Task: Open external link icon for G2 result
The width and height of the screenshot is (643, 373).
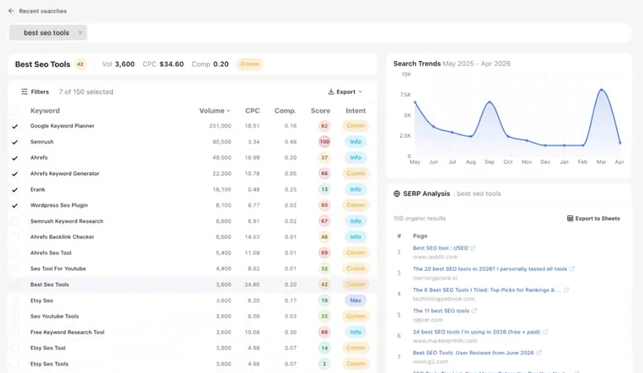Action: click(539, 352)
